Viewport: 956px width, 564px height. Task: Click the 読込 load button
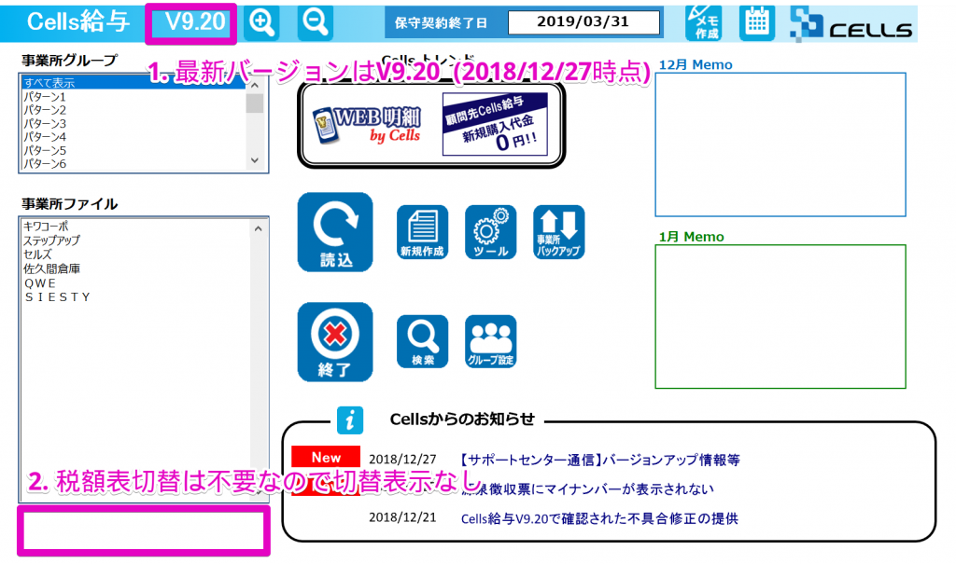(335, 232)
